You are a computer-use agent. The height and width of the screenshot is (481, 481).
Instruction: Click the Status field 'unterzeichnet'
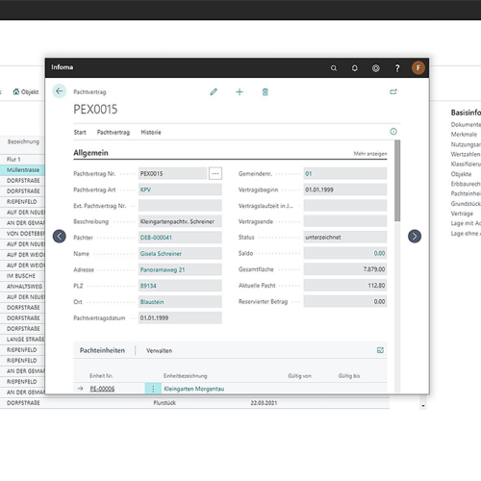[x=345, y=238]
